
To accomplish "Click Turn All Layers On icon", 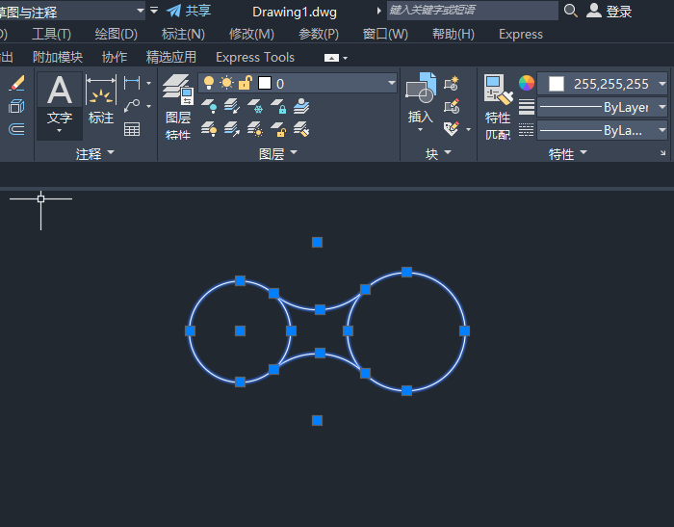I will click(209, 129).
